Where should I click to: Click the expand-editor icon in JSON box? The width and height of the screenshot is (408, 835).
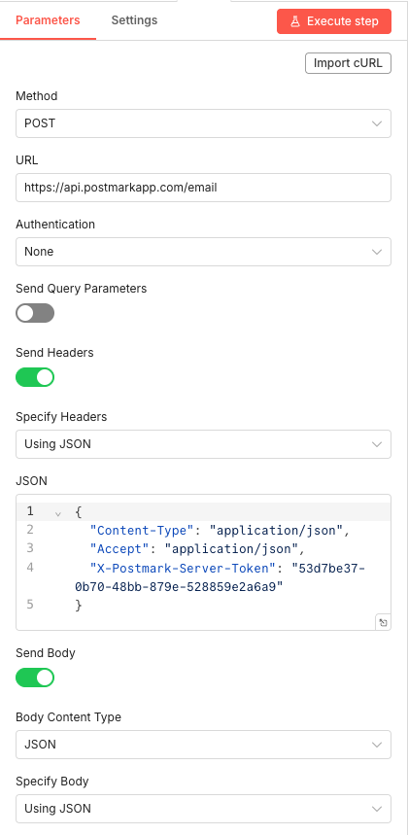click(383, 622)
